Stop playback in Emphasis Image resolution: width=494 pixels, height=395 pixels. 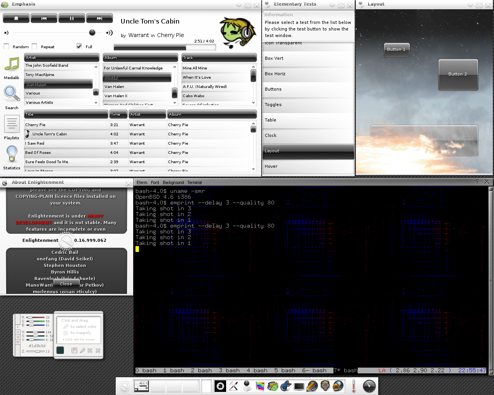tap(16, 18)
